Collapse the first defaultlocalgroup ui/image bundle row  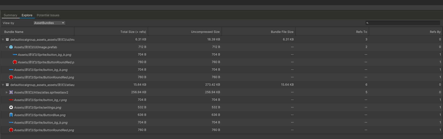click(x=3, y=39)
